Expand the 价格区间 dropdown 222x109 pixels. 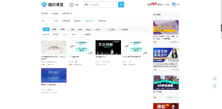point(88,35)
